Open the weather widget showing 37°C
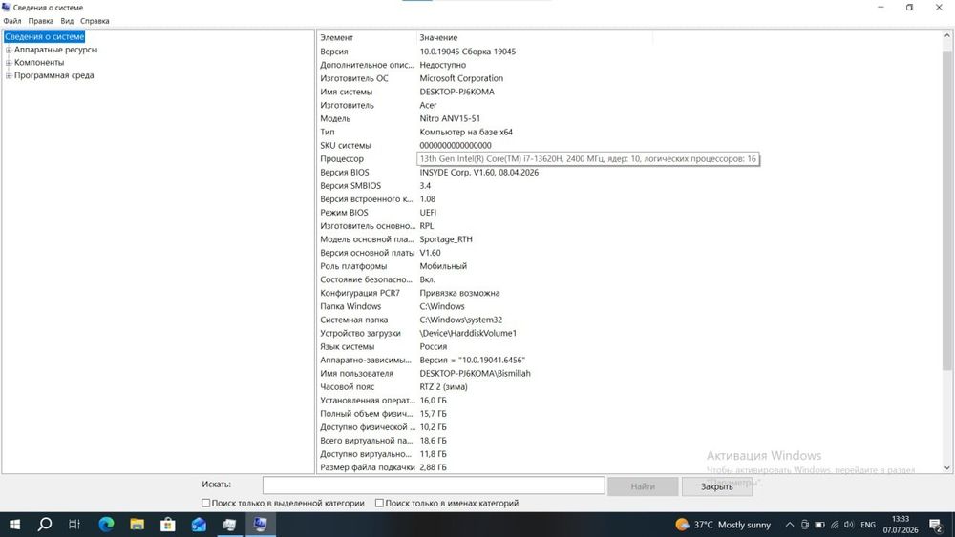 [723, 525]
